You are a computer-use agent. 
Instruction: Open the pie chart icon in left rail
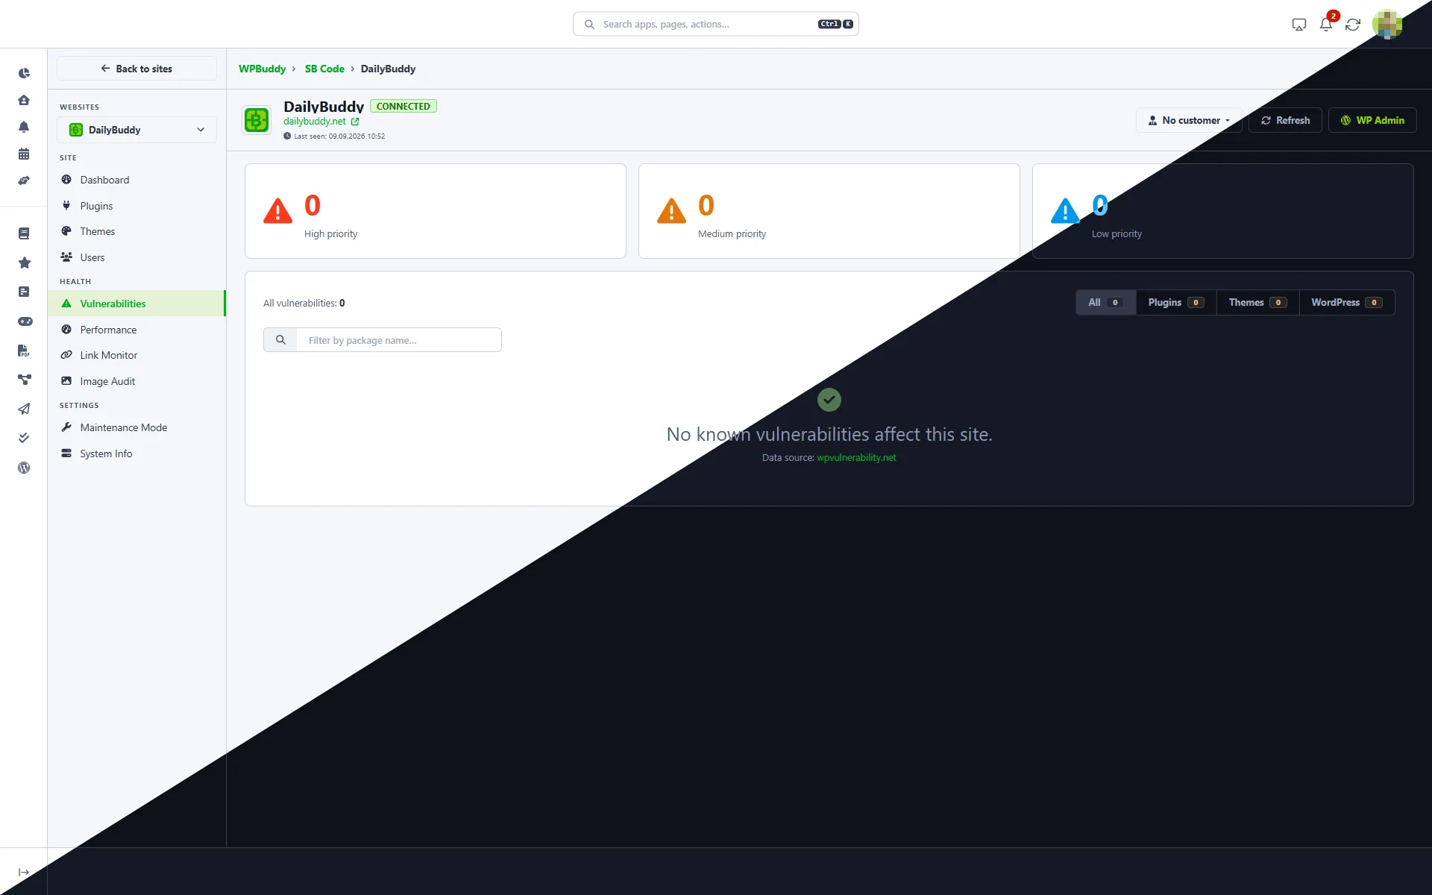24,73
